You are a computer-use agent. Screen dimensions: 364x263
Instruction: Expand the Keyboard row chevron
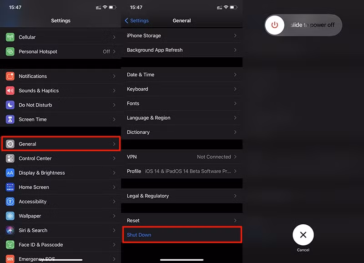[235, 89]
